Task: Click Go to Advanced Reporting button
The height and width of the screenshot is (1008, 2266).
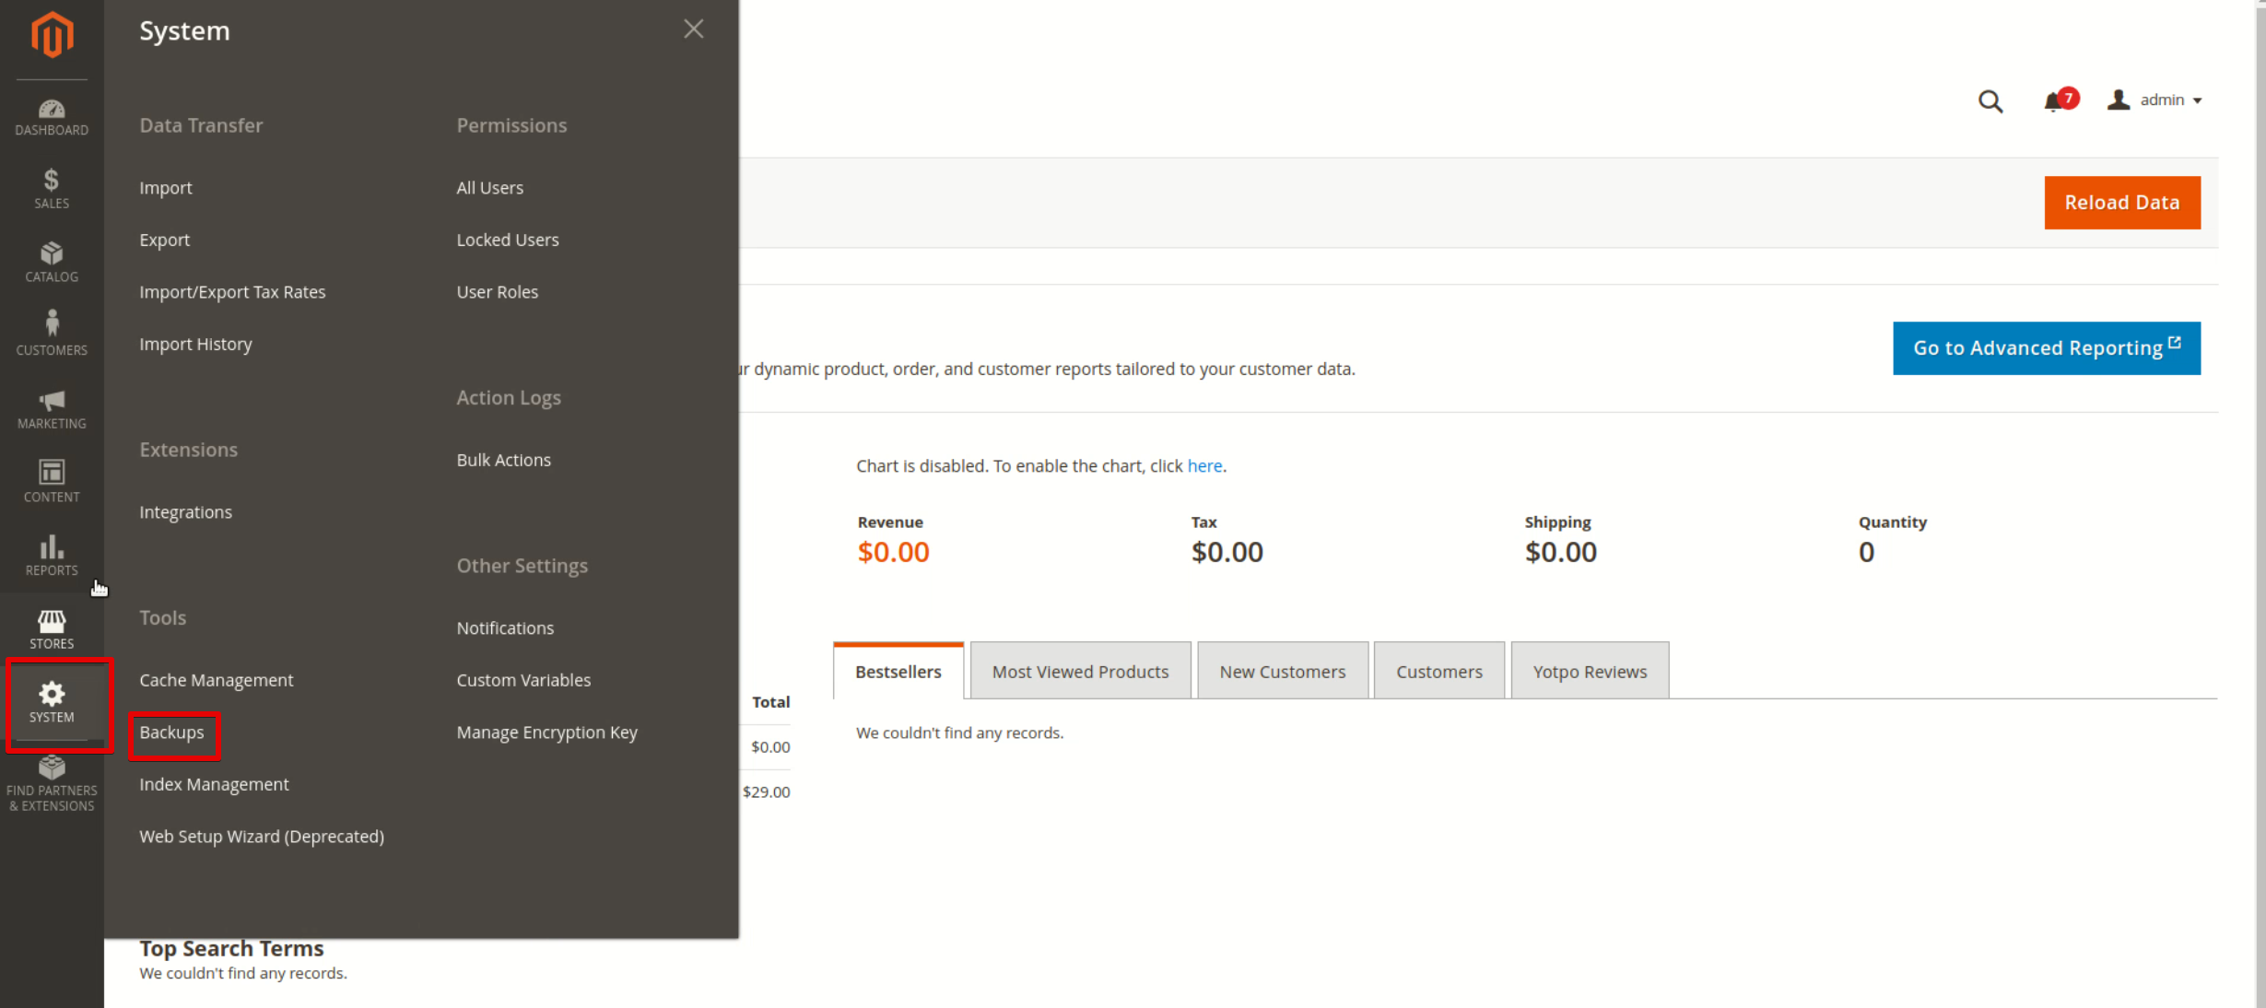Action: [2046, 347]
